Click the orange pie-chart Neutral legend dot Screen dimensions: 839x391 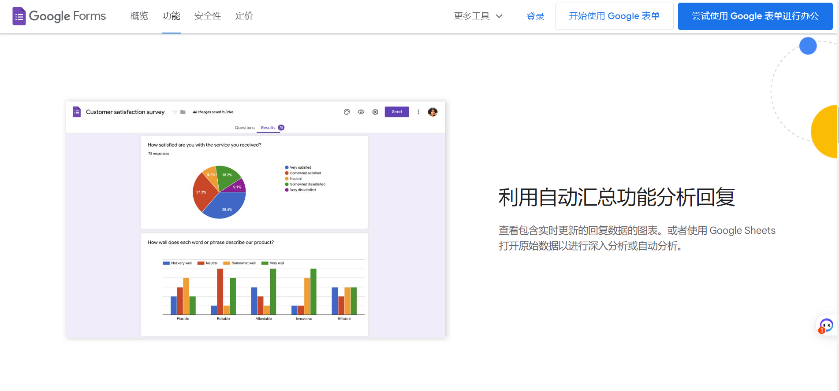[x=287, y=179]
